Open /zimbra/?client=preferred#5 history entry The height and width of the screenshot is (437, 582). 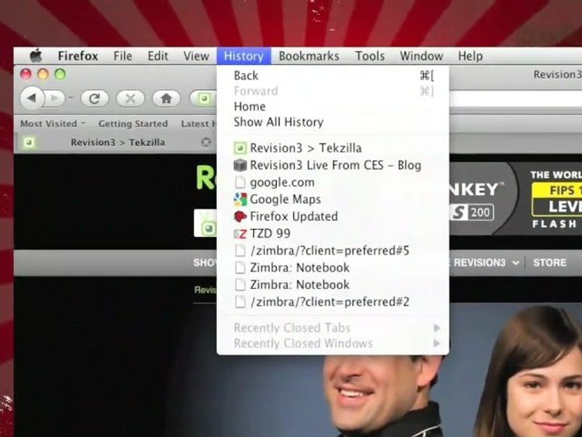click(333, 251)
